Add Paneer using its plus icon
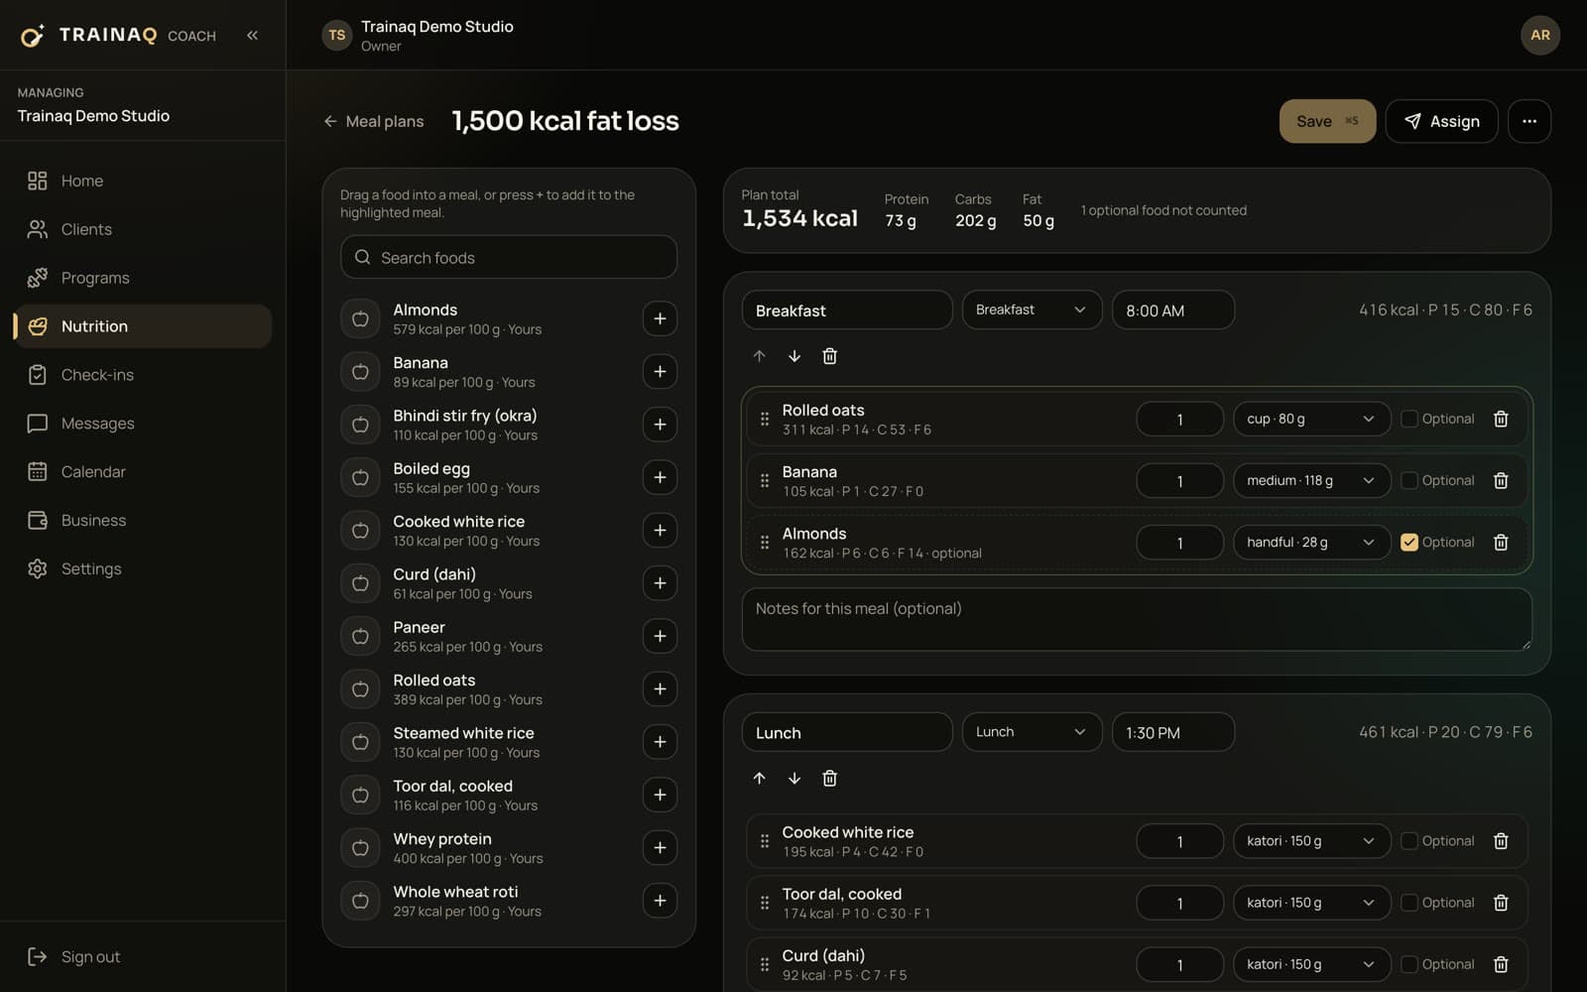The height and width of the screenshot is (992, 1587). [660, 636]
